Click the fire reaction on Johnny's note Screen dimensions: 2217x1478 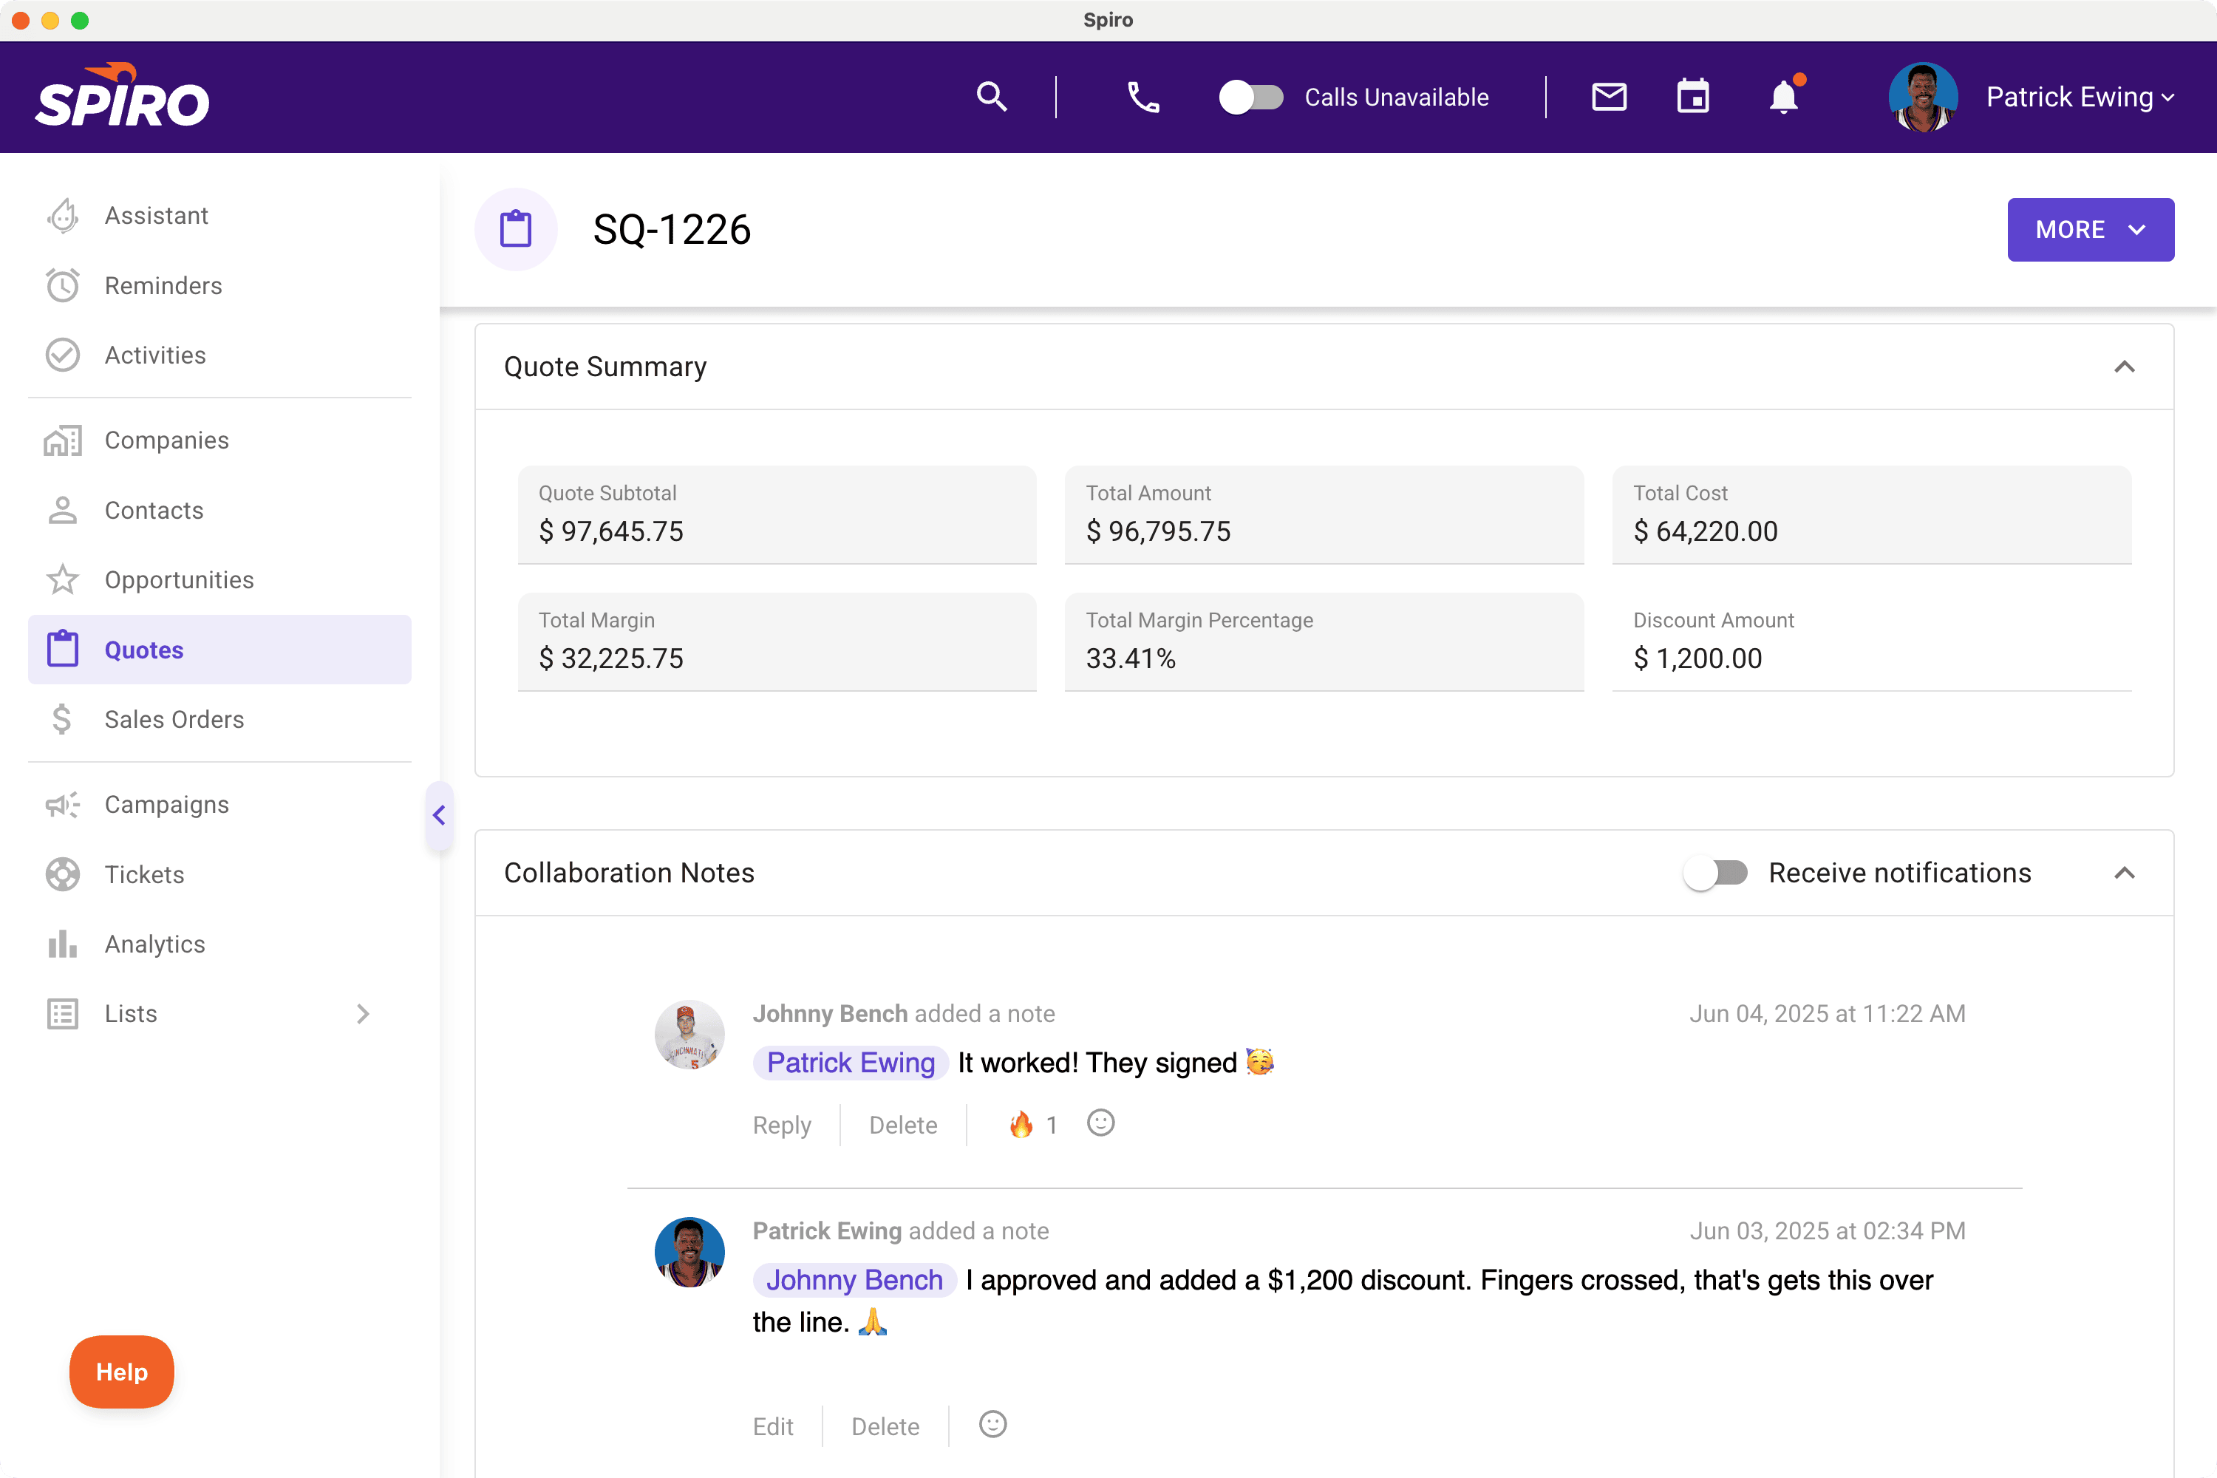[1032, 1125]
